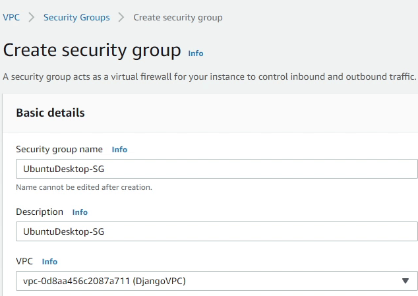Click chevron after Security Groups breadcrumb

click(121, 17)
